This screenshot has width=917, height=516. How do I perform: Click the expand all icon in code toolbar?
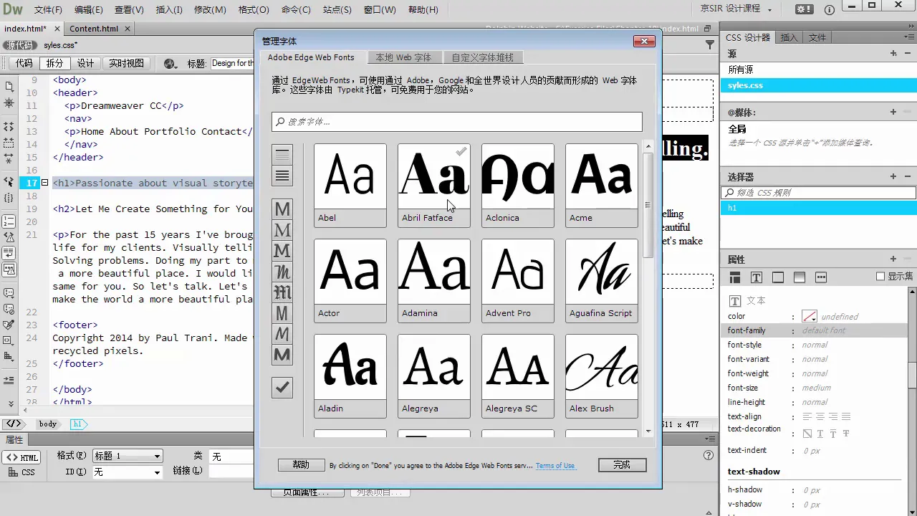pos(9,159)
